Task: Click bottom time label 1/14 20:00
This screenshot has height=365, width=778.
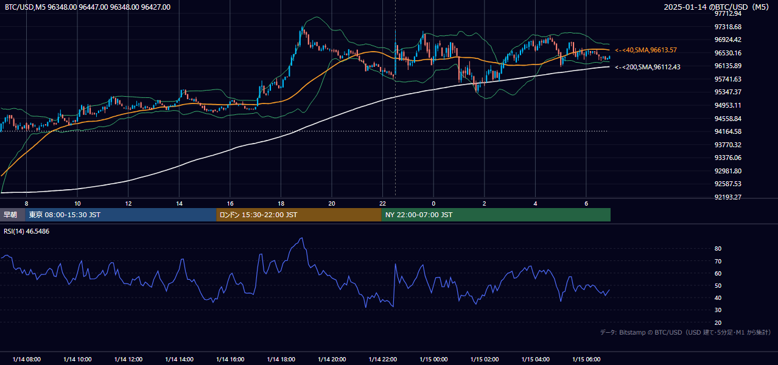Action: (x=332, y=359)
